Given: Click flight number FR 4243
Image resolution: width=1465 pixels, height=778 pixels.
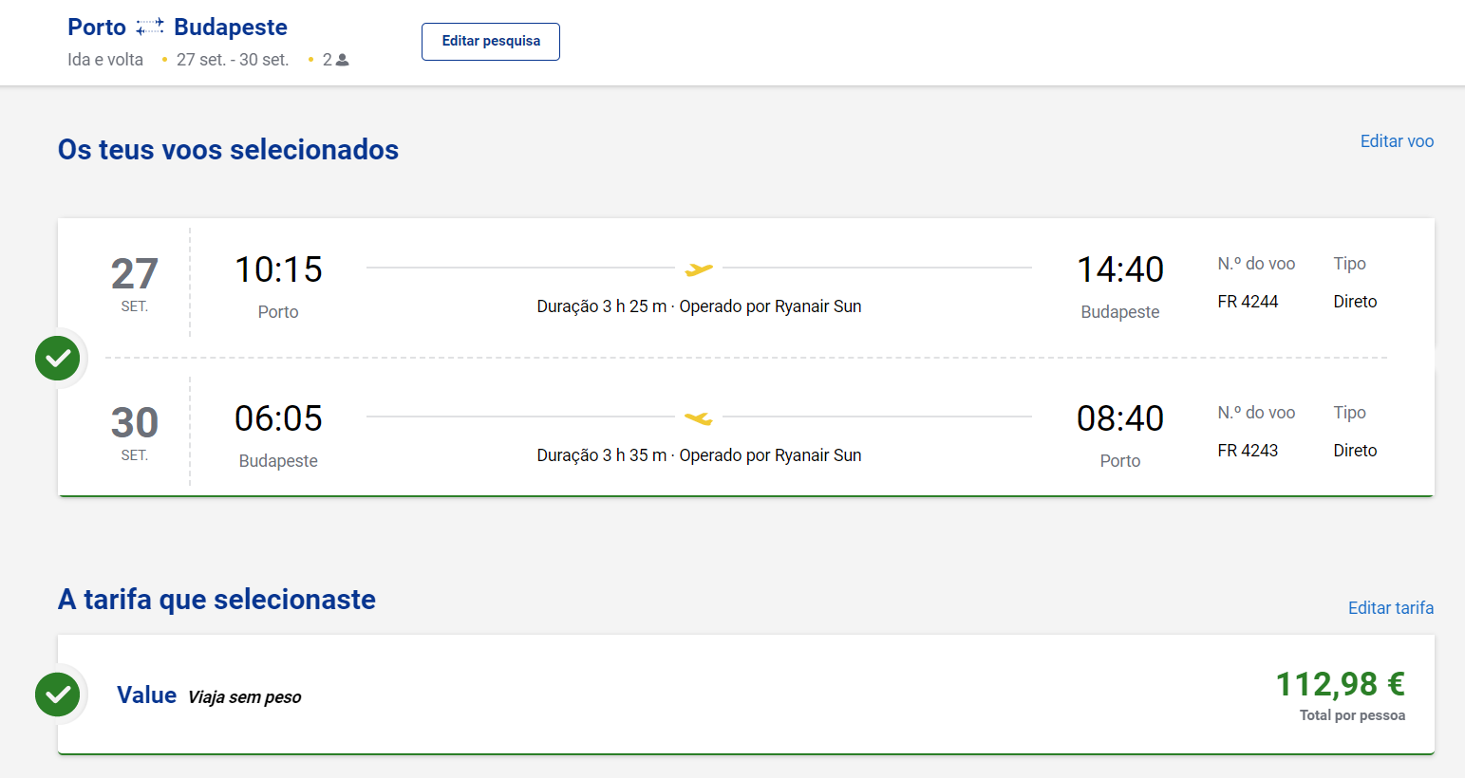Looking at the screenshot, I should (1248, 451).
